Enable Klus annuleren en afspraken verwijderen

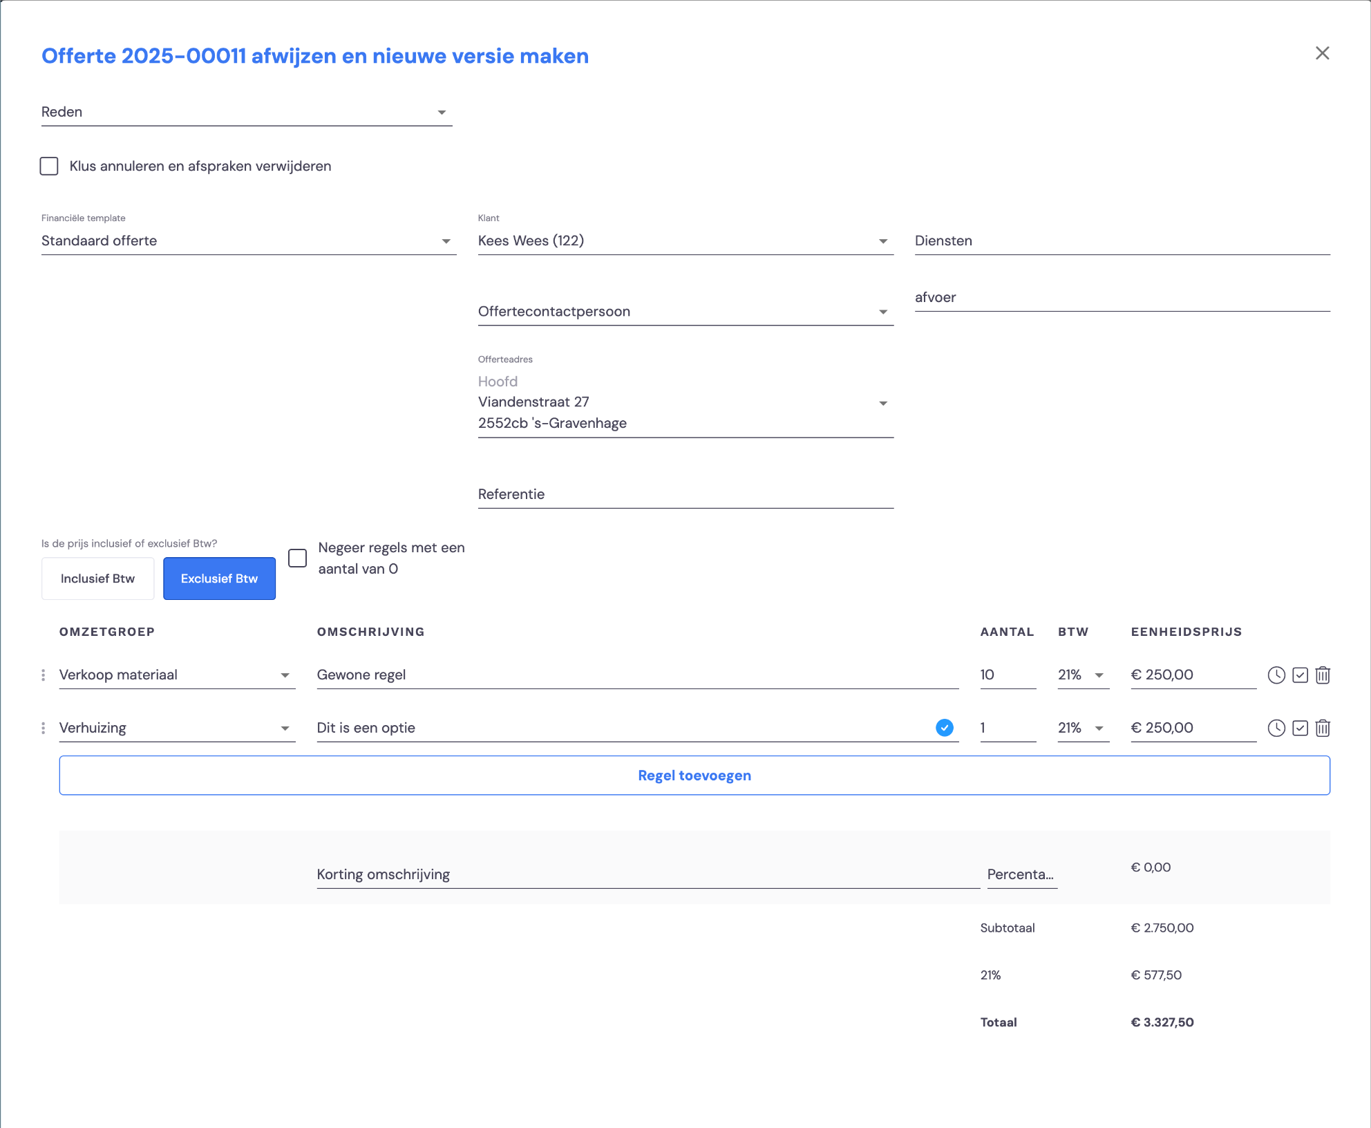49,166
